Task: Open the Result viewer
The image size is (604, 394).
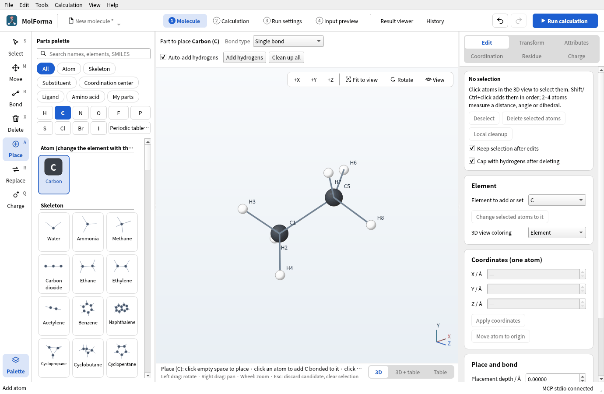Action: (x=397, y=21)
